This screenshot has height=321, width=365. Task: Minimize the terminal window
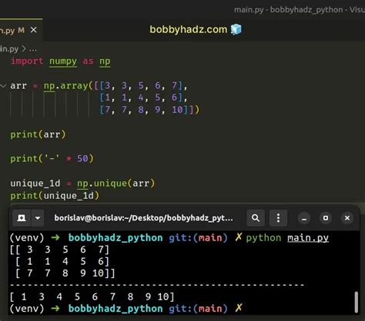click(304, 218)
